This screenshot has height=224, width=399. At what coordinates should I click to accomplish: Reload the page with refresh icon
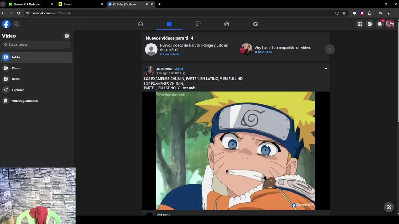(18, 13)
